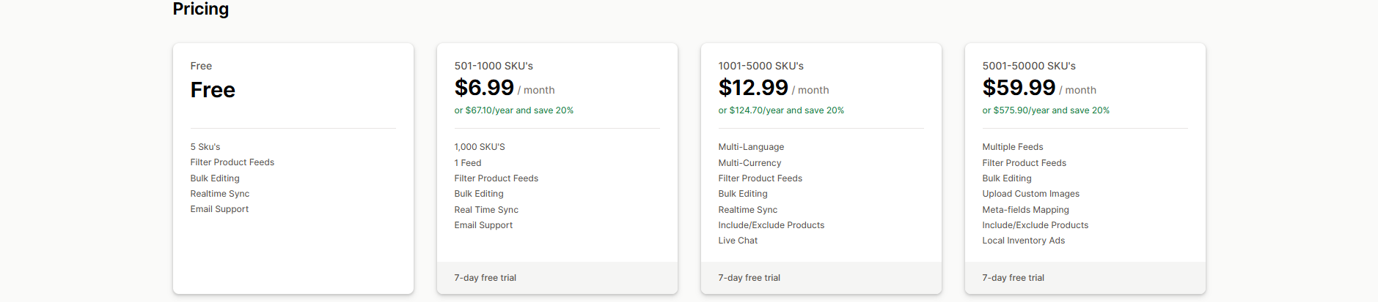Click 7-day free trial under $6.99 plan
1378x302 pixels.
[485, 278]
